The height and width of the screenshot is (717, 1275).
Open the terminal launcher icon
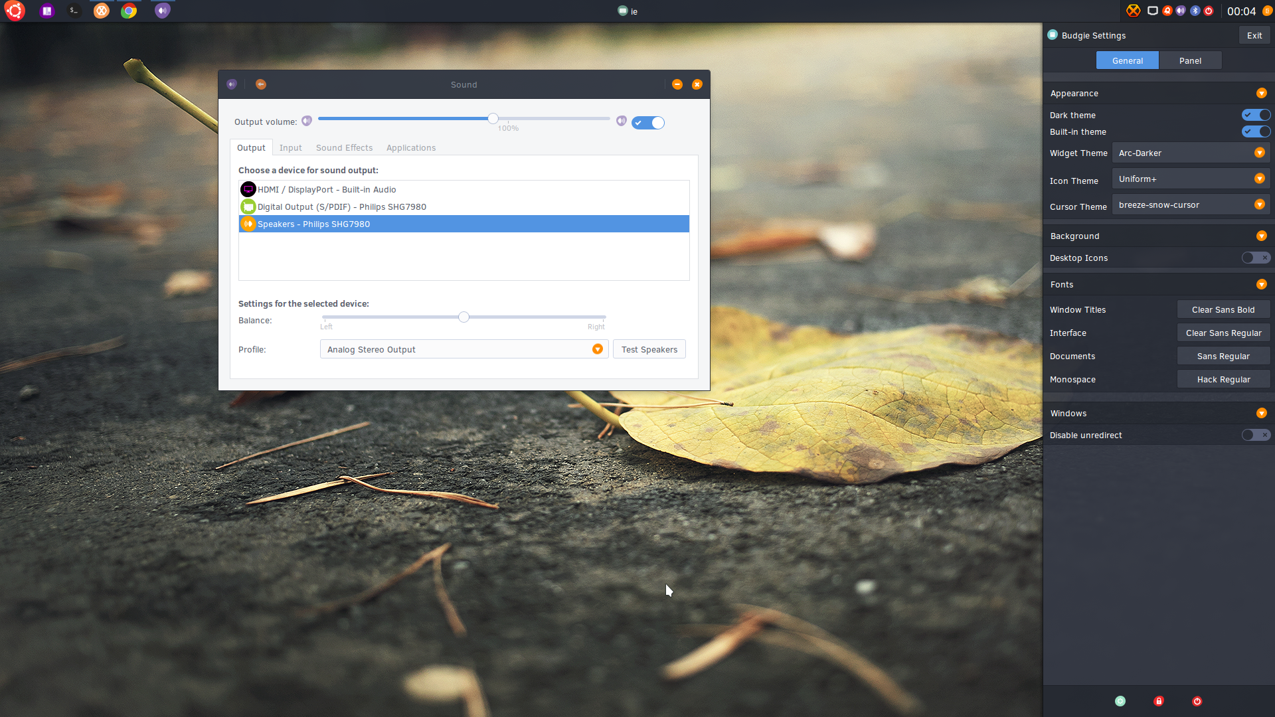click(74, 11)
